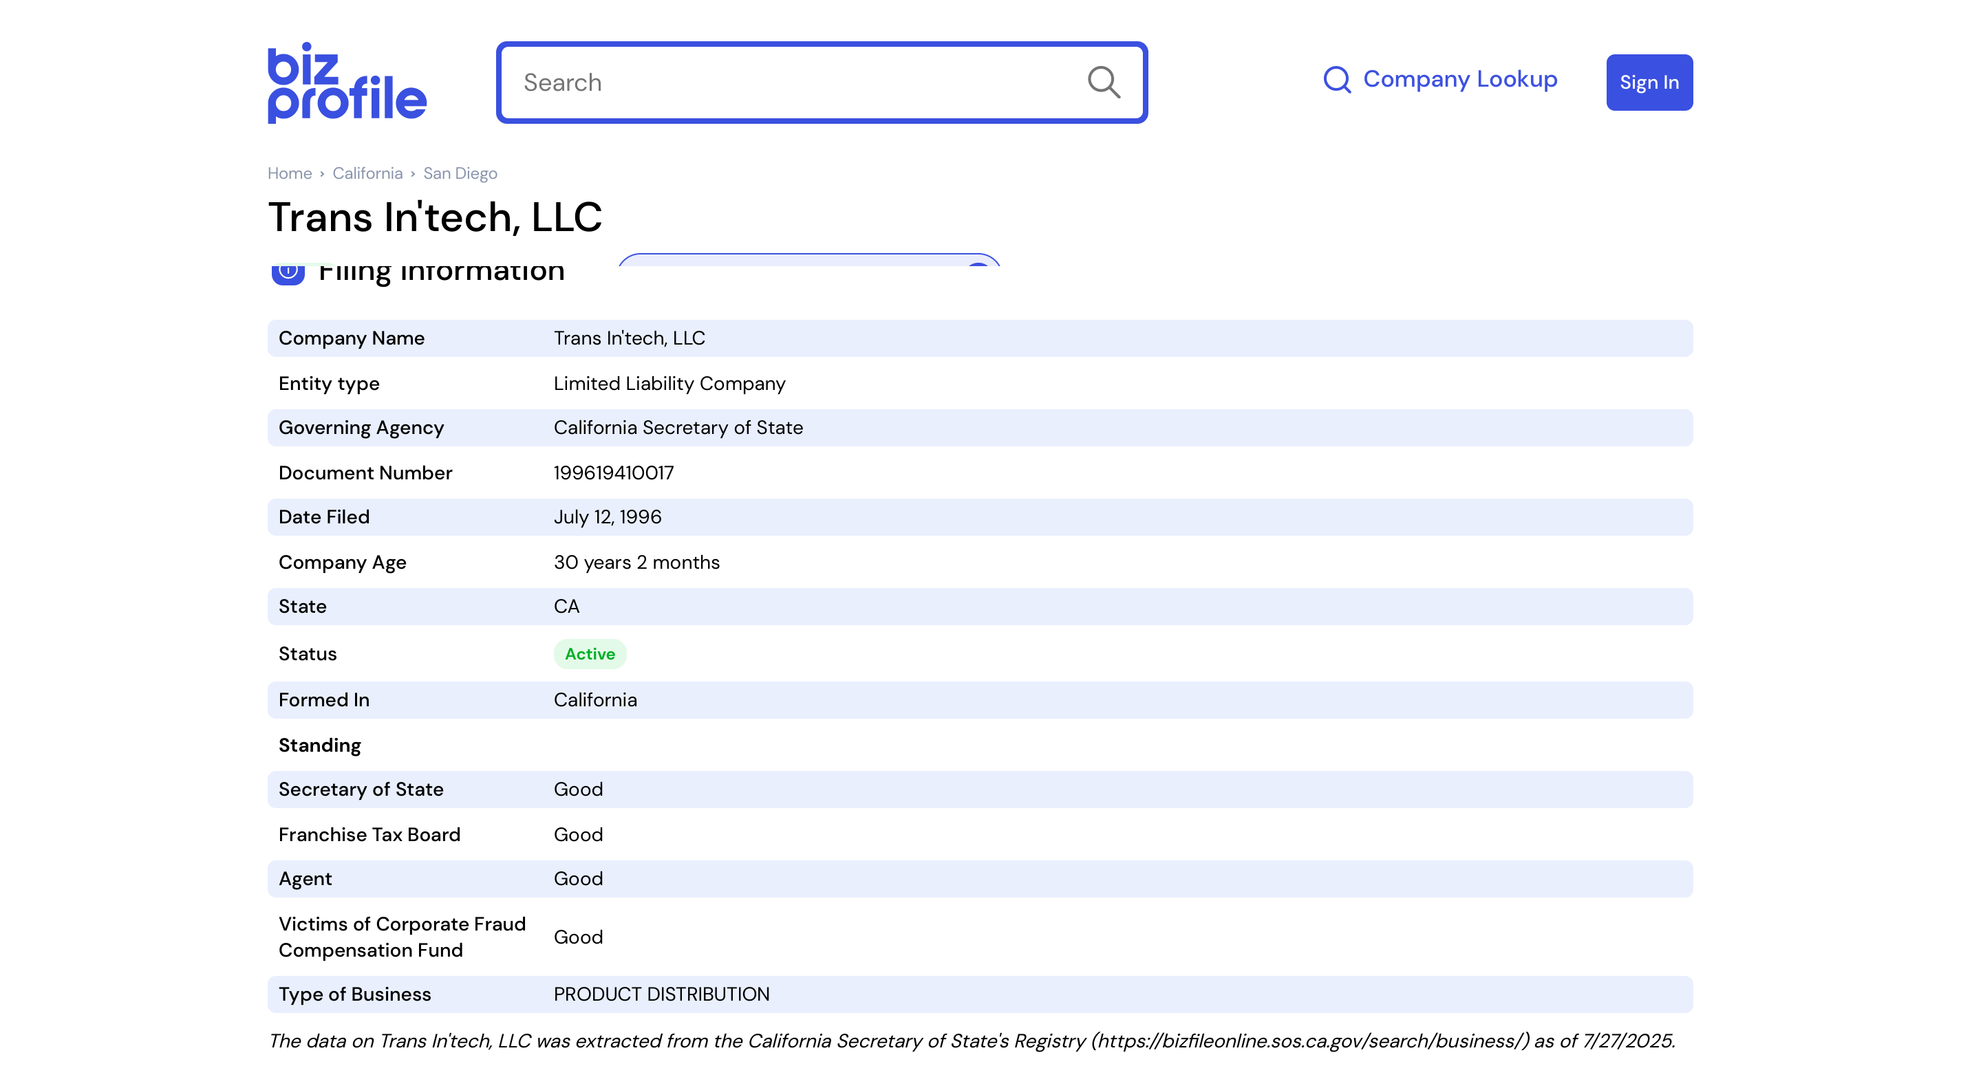The image size is (1961, 1066).
Task: Click the Standing subheading
Action: click(x=320, y=745)
